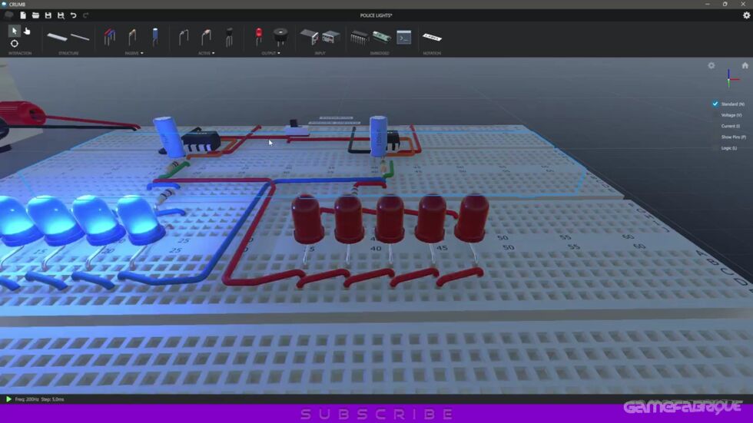The height and width of the screenshot is (423, 753).
Task: Select the target focus tool
Action: point(15,44)
